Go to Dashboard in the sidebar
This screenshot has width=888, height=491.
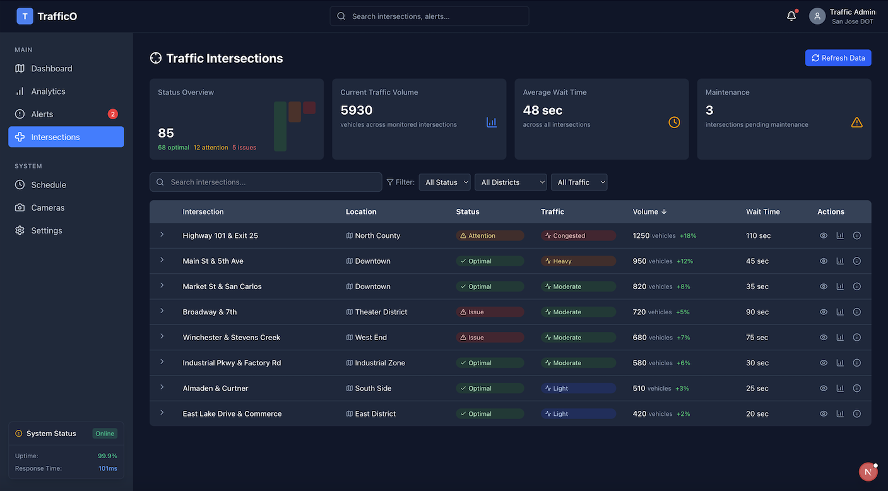tap(66, 68)
